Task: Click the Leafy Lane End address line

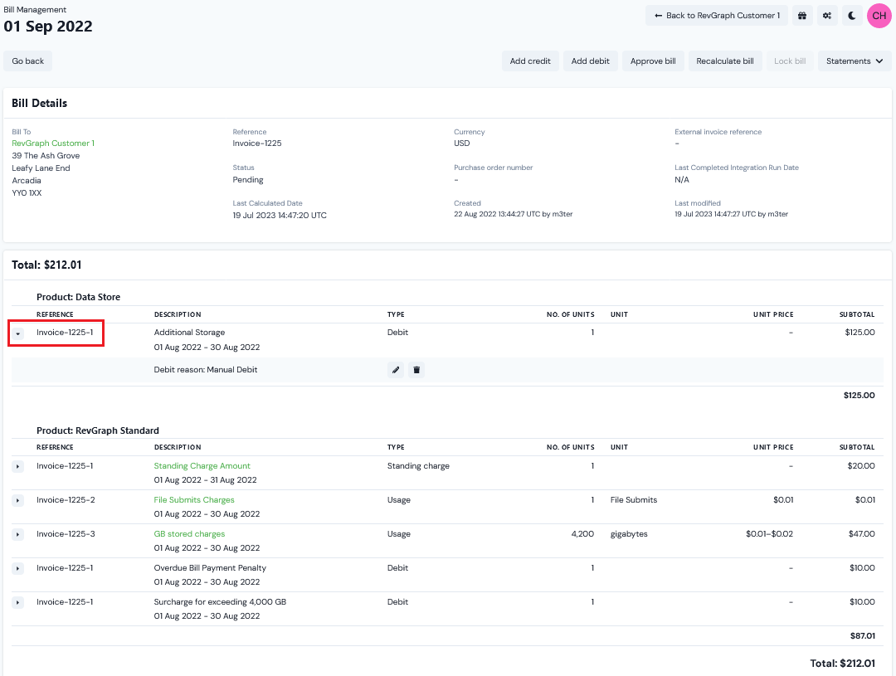Action: click(41, 168)
